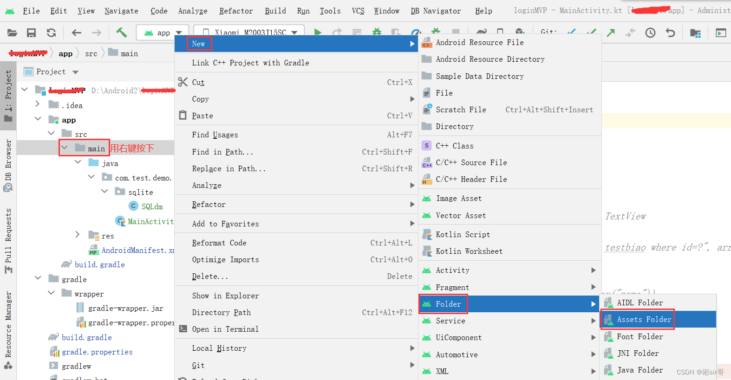Choose Font Folder
Viewport: 731px width, 380px height.
[x=659, y=336]
